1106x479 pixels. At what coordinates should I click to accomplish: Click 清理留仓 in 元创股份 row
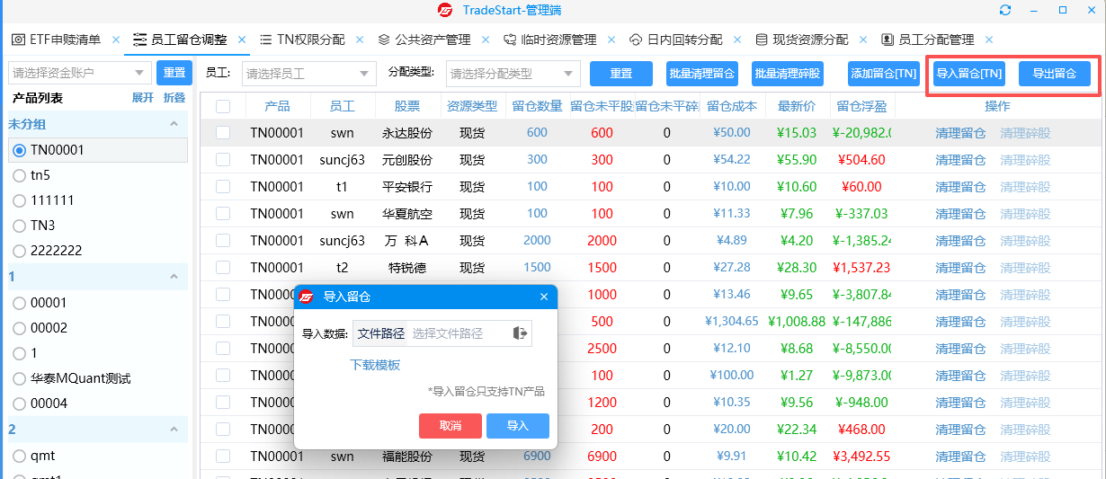coord(960,160)
